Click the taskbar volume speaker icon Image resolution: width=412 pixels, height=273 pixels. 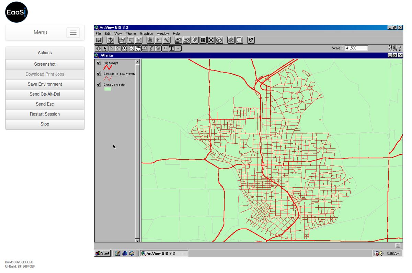point(381,253)
